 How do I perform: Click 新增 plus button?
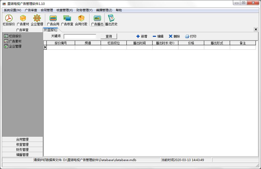coord(142,36)
